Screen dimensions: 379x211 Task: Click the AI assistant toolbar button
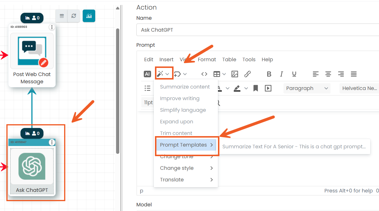pos(147,74)
